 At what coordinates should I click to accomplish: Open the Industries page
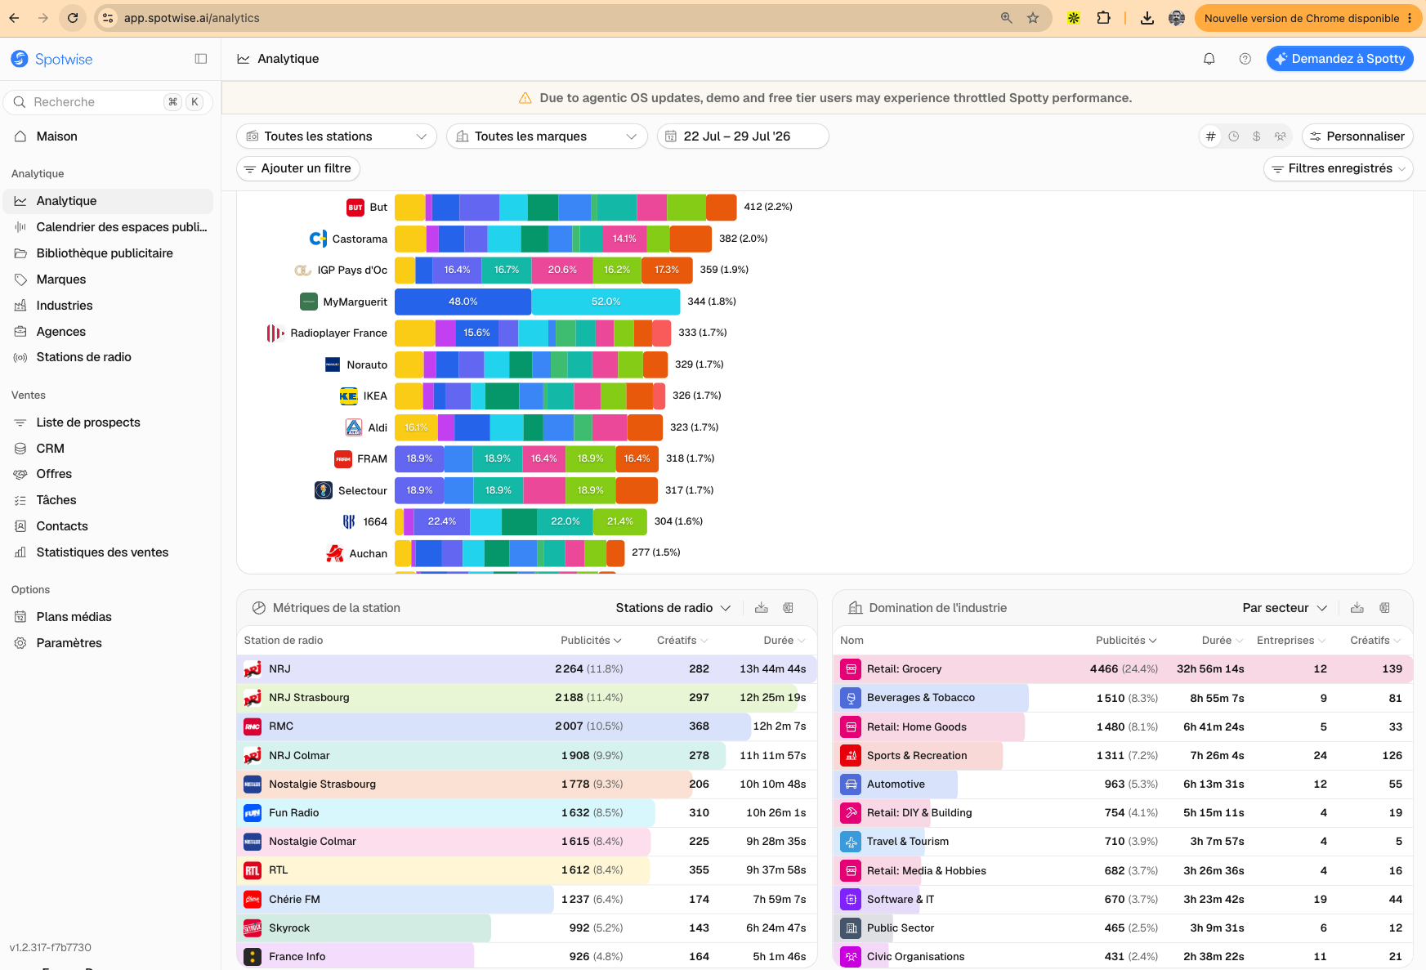pyautogui.click(x=108, y=306)
